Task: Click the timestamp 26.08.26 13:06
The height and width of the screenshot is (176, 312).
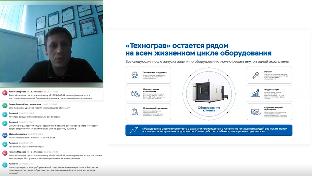Action: tap(36, 134)
